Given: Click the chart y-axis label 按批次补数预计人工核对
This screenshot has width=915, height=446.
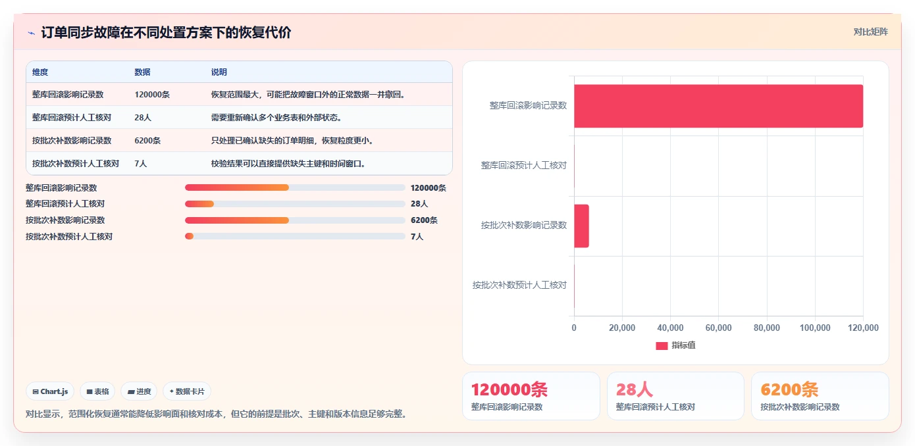Looking at the screenshot, I should point(519,285).
